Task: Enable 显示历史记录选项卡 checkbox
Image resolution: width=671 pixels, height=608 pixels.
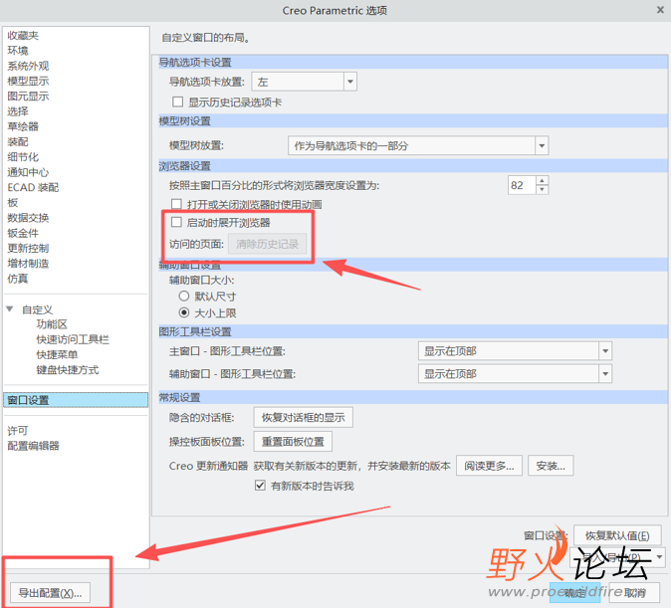Action: click(177, 101)
